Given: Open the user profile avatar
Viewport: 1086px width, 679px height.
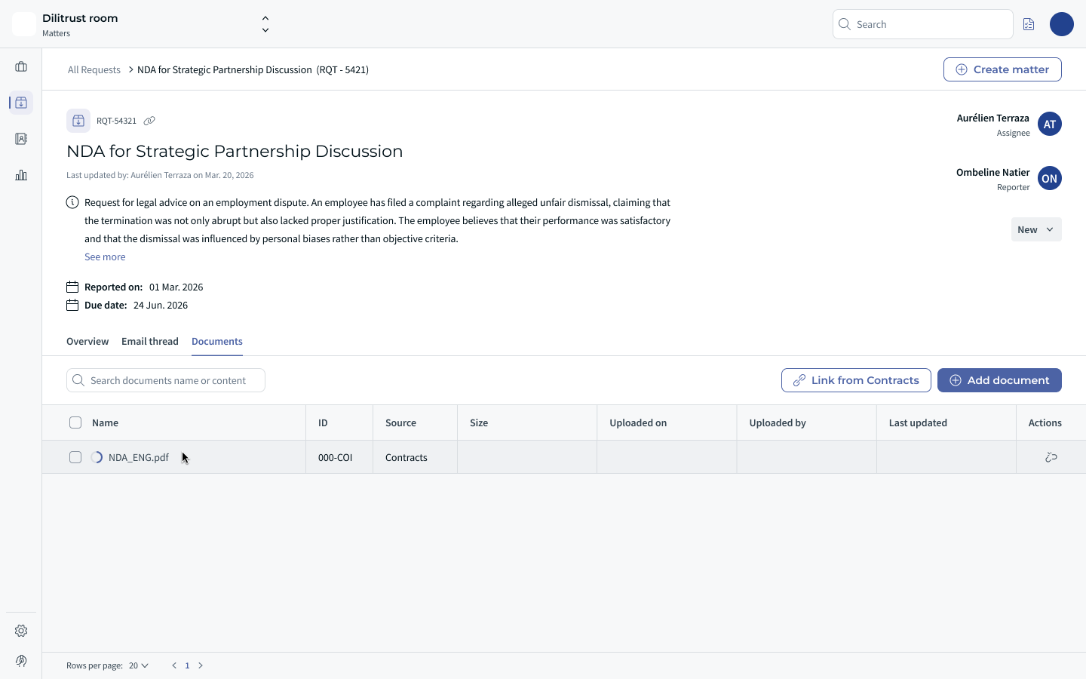Looking at the screenshot, I should [x=1062, y=24].
